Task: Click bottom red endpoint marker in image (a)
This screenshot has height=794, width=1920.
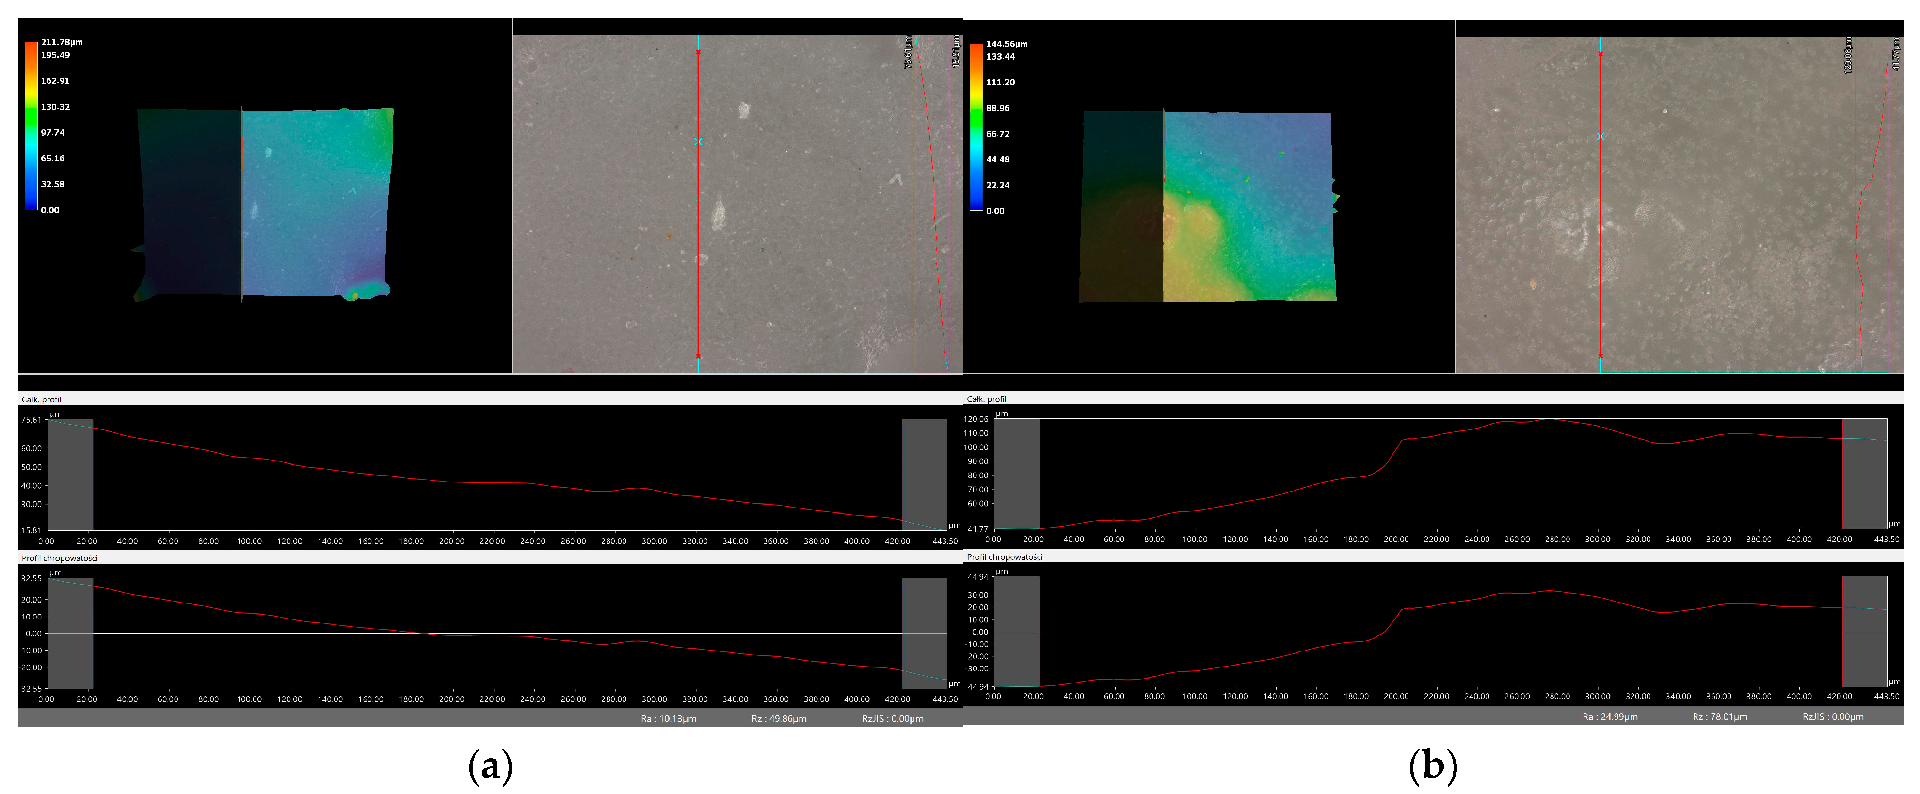Action: 698,356
